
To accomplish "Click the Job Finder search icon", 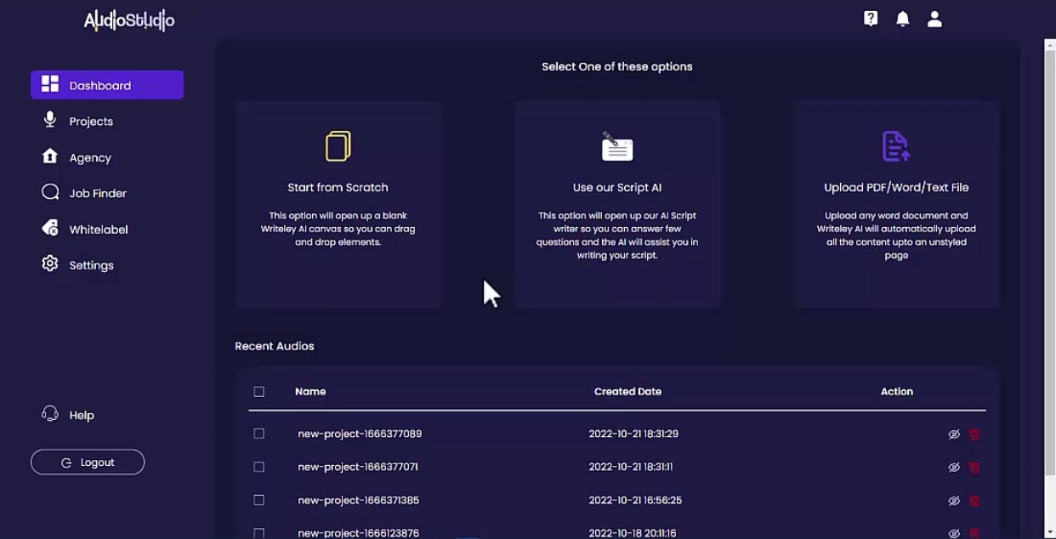I will (x=50, y=192).
